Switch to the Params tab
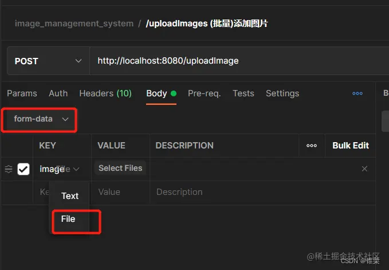The image size is (389, 270). (22, 93)
